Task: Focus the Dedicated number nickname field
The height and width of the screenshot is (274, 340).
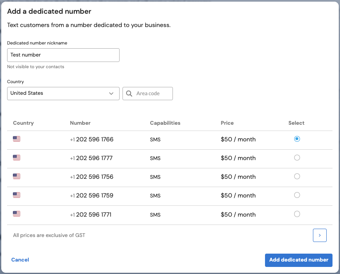Action: coord(63,55)
